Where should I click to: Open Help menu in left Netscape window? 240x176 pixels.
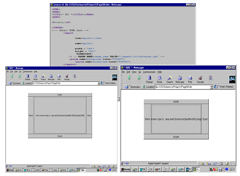tap(36, 71)
